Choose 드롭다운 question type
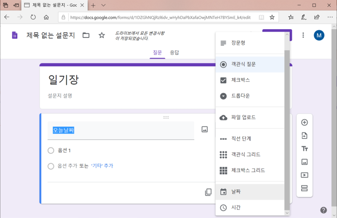Viewport: 337px width, 218px height. click(250, 96)
